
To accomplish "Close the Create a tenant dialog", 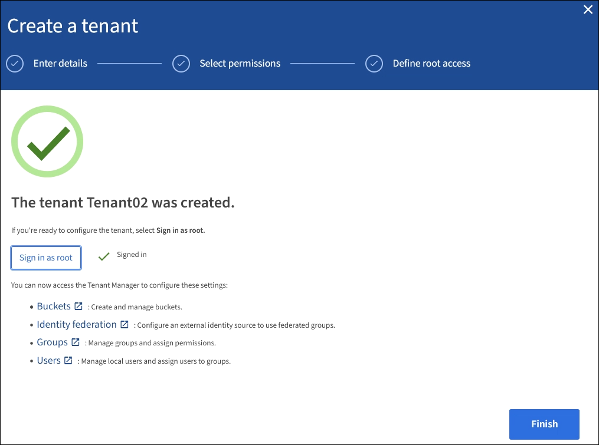I will 588,9.
